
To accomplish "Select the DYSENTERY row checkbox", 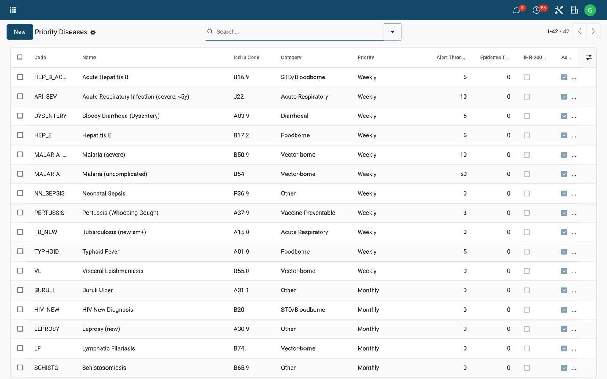I will (20, 116).
